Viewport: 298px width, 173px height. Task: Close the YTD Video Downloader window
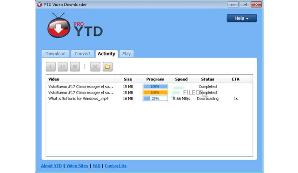(256, 4)
